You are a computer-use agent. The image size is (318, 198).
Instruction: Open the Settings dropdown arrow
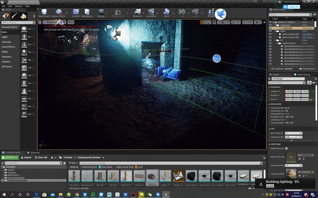click(x=106, y=13)
